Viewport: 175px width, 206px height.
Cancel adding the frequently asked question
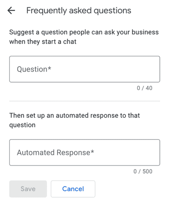(73, 189)
